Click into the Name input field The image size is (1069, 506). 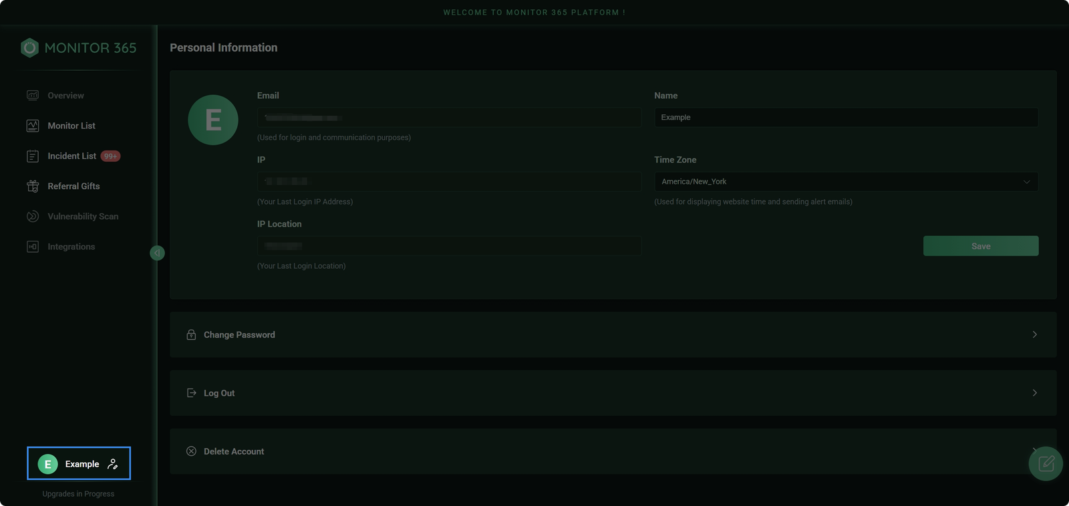click(x=846, y=118)
